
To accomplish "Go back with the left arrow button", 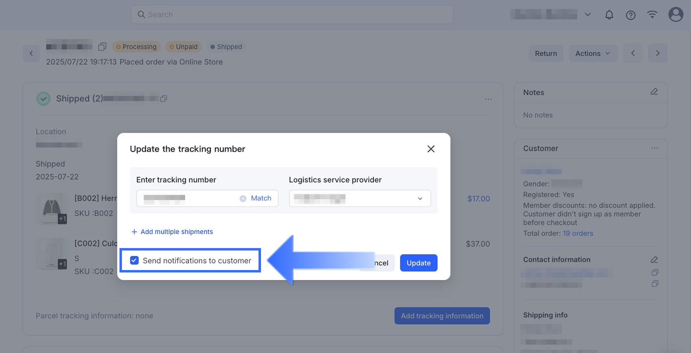I will (31, 53).
